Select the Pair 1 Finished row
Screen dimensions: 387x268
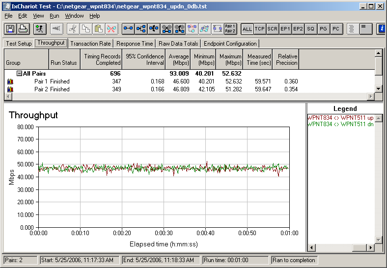click(189, 81)
